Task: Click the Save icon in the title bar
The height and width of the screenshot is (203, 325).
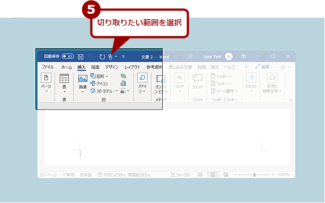Action: tap(81, 57)
